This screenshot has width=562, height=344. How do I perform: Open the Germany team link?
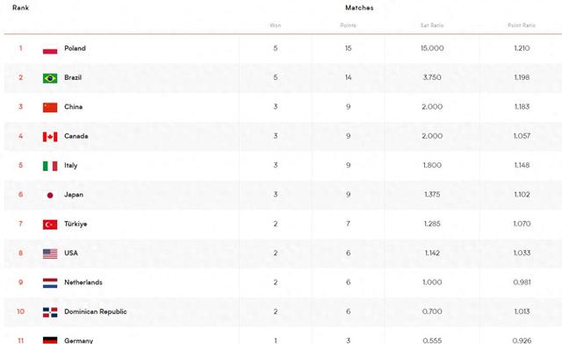pyautogui.click(x=78, y=340)
